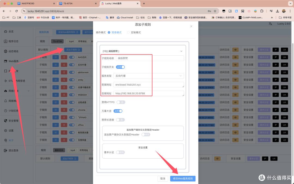
Task: Click delete icon in qbittorrent row
Action: [64, 72]
